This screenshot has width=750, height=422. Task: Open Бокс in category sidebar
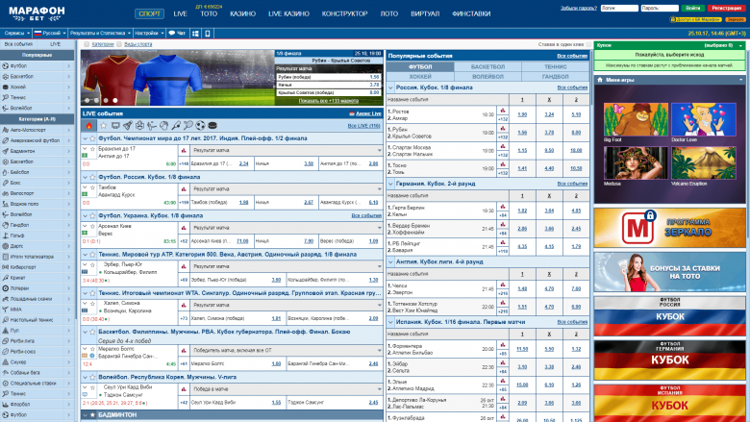[x=37, y=183]
